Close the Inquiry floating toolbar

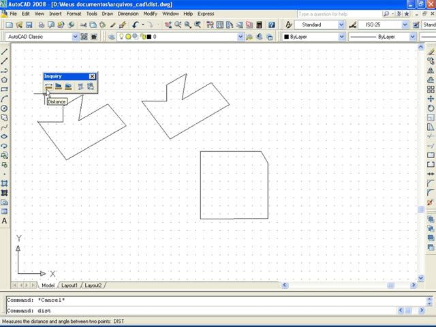(93, 76)
